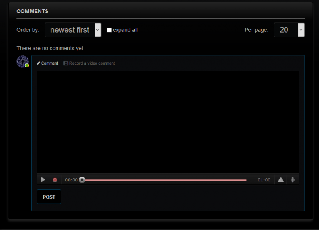Open the Order by newest first dropdown
This screenshot has width=319, height=230.
pyautogui.click(x=73, y=30)
